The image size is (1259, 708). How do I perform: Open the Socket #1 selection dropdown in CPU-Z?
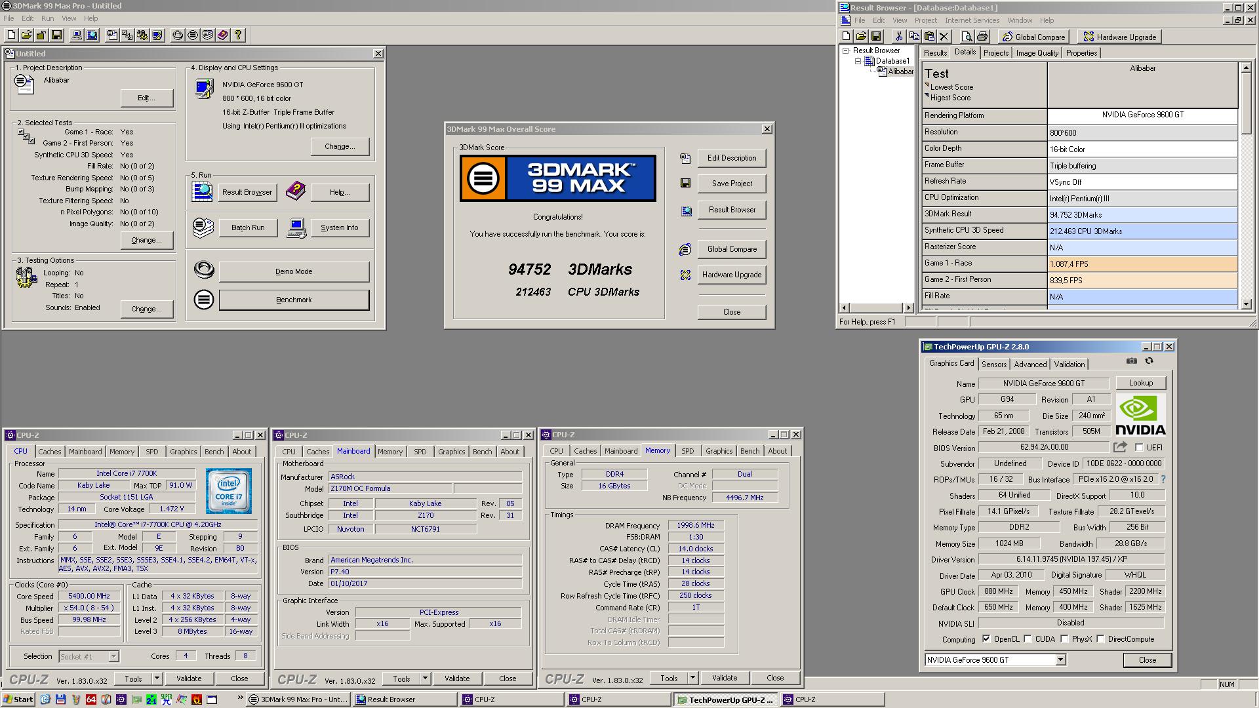pos(113,656)
